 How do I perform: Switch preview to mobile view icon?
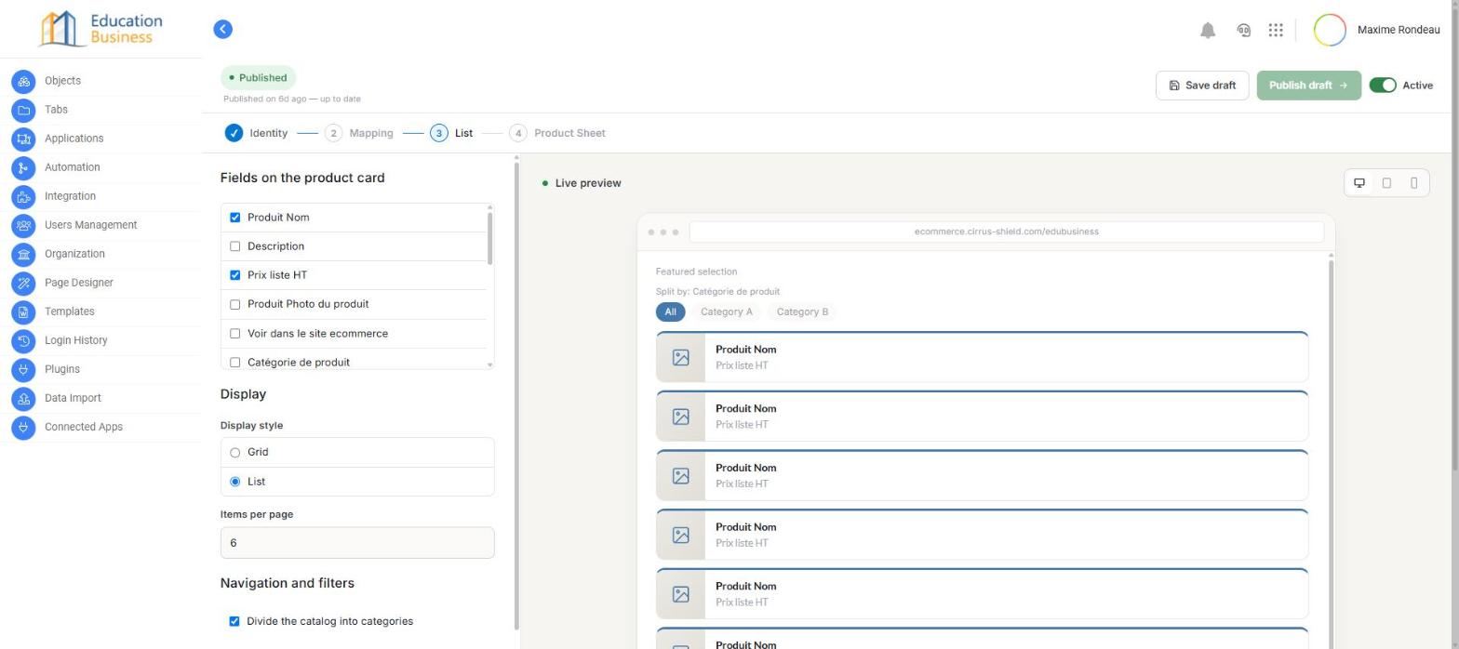(1414, 183)
